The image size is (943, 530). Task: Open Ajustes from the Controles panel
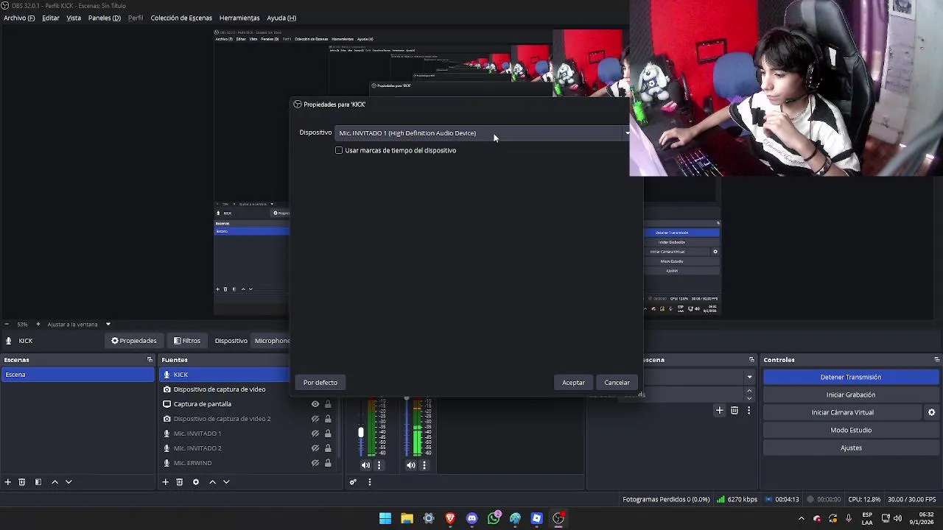[x=851, y=448]
